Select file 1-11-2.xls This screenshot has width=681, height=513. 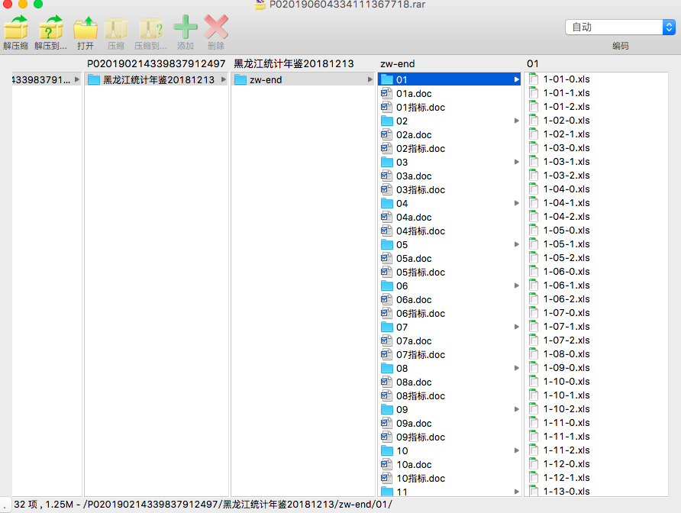pyautogui.click(x=595, y=450)
